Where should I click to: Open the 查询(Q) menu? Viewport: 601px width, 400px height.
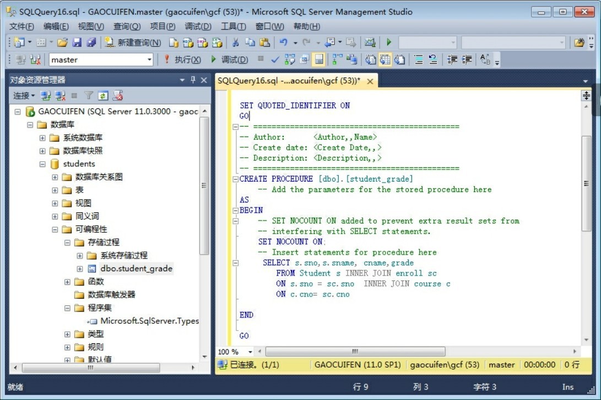pyautogui.click(x=127, y=26)
